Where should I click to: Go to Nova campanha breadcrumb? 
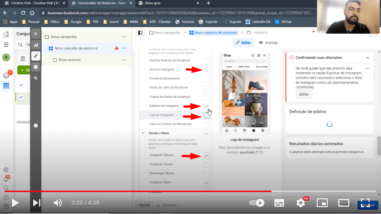tap(165, 33)
